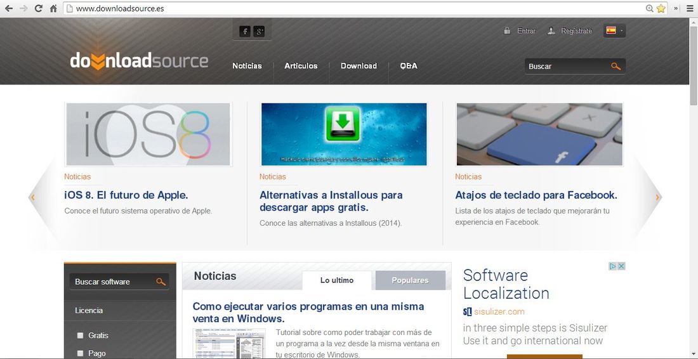The height and width of the screenshot is (359, 698).
Task: Go back with browser back arrow
Action: tap(9, 8)
